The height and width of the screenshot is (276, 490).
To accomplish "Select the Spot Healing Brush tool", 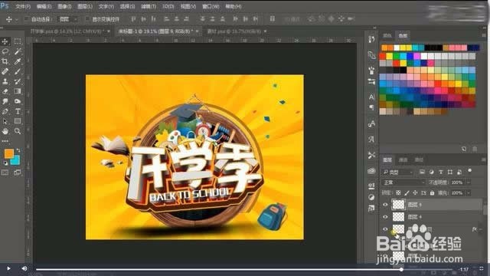I will (x=5, y=71).
